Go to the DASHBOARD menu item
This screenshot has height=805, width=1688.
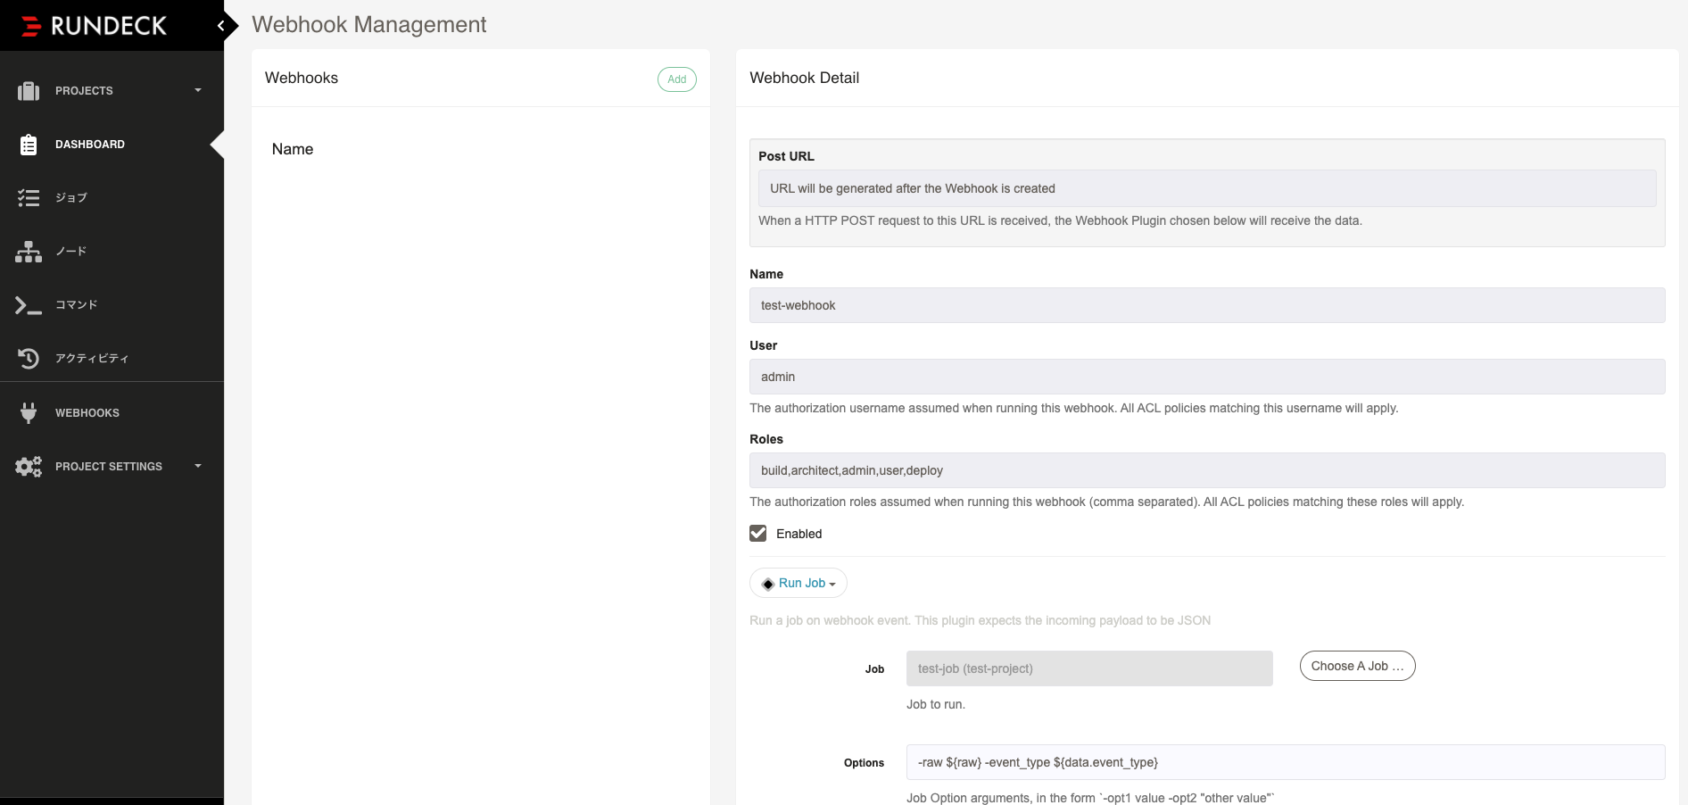click(x=90, y=145)
